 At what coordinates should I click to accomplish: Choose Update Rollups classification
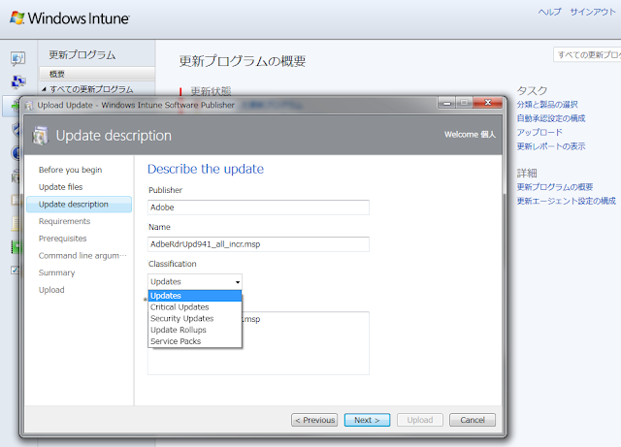pos(195,330)
